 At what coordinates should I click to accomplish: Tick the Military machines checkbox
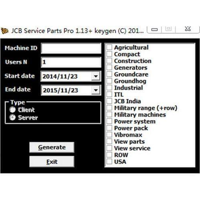109,114
